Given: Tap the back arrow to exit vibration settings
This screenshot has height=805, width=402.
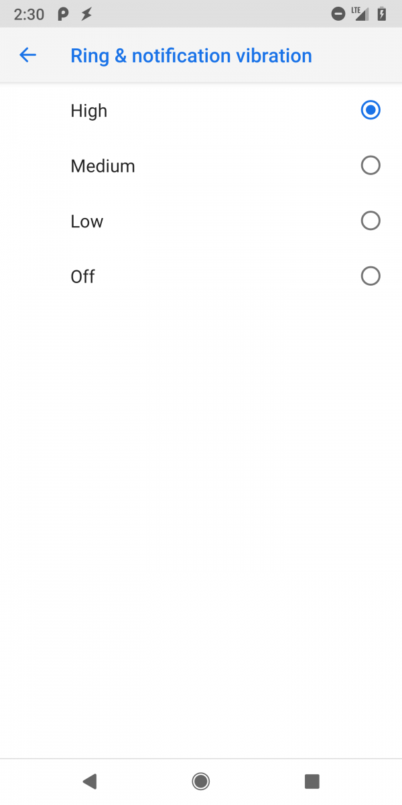Looking at the screenshot, I should (27, 55).
